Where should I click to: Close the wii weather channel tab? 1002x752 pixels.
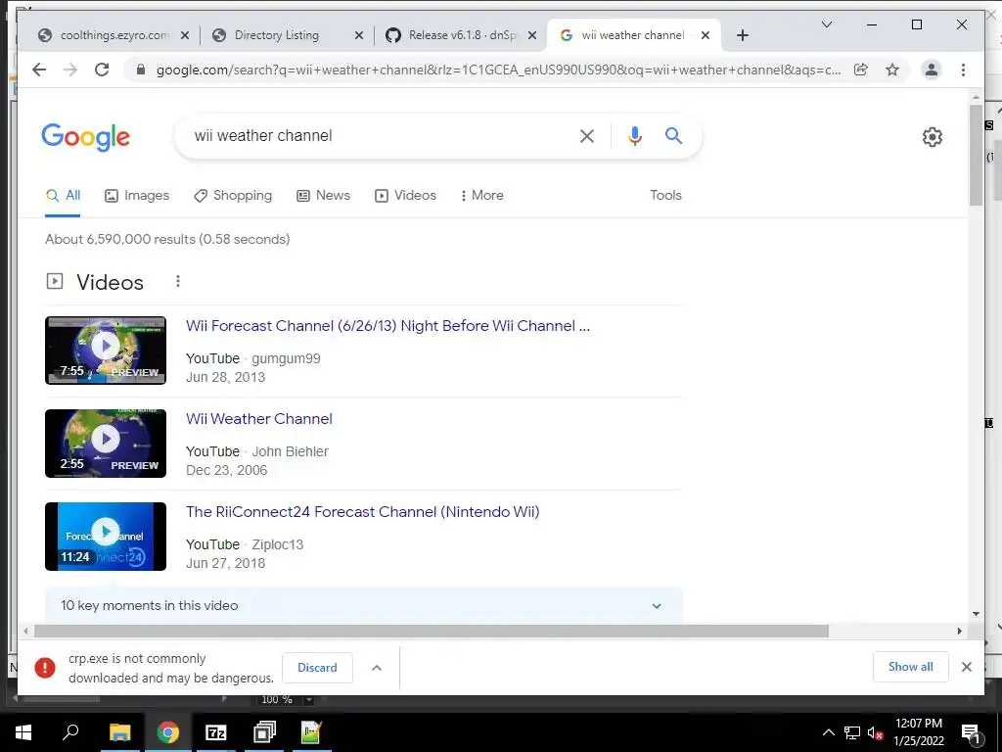(705, 36)
